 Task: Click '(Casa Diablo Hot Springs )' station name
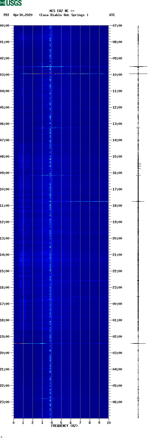(64, 15)
